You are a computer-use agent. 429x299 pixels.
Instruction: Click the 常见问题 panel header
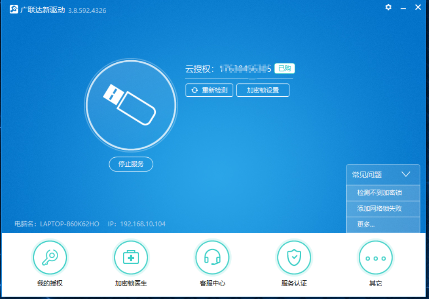383,175
